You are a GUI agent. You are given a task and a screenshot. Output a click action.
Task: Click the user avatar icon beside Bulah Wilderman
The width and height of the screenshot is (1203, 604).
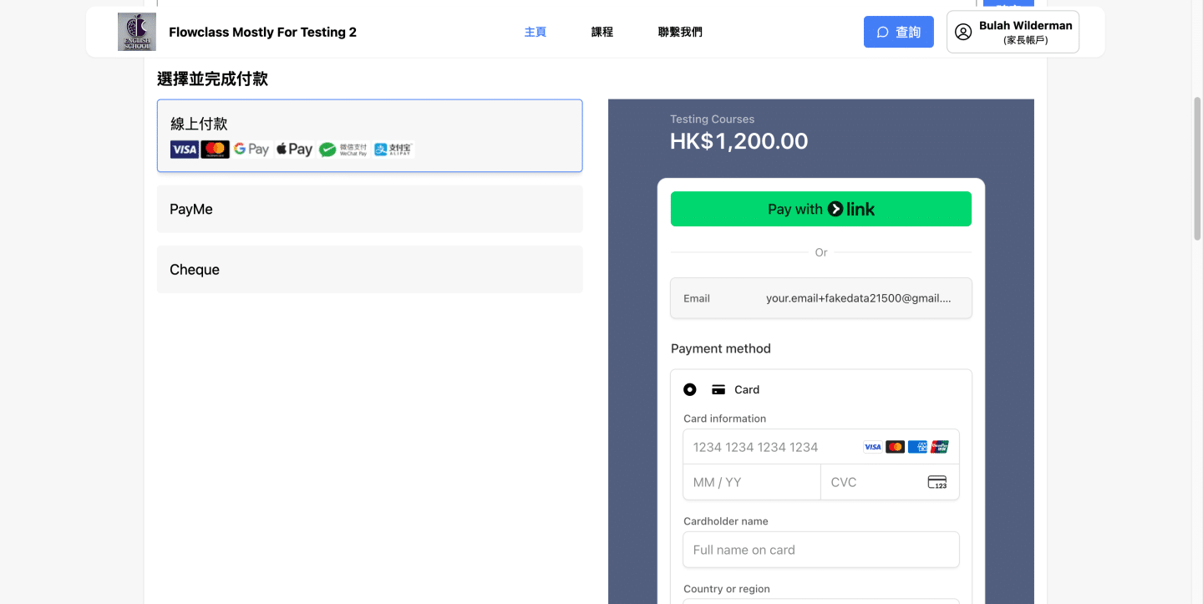pos(963,32)
